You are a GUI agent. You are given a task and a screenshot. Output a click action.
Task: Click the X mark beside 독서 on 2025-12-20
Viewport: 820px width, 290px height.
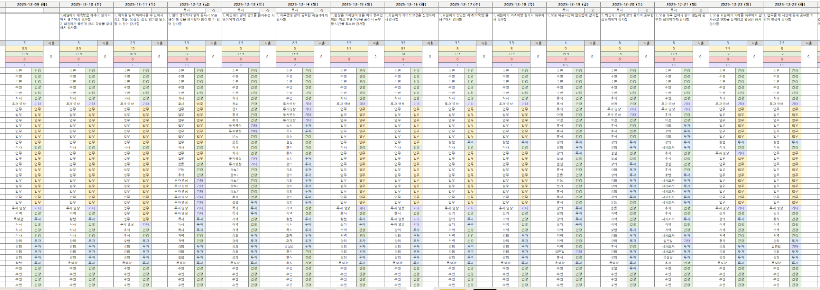coord(647,10)
